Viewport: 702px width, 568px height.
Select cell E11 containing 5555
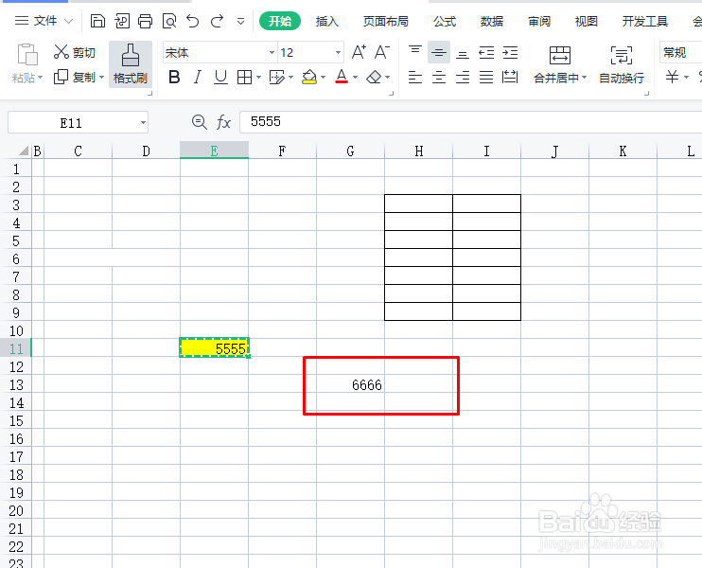(215, 347)
